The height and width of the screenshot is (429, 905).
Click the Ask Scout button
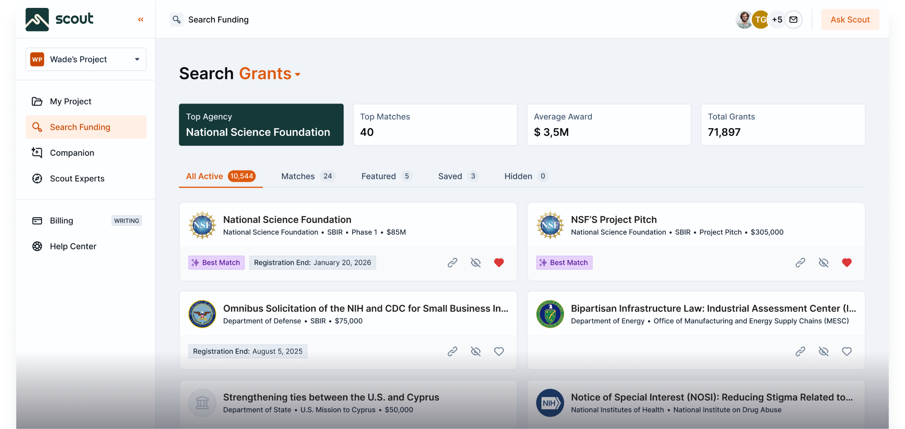click(850, 20)
